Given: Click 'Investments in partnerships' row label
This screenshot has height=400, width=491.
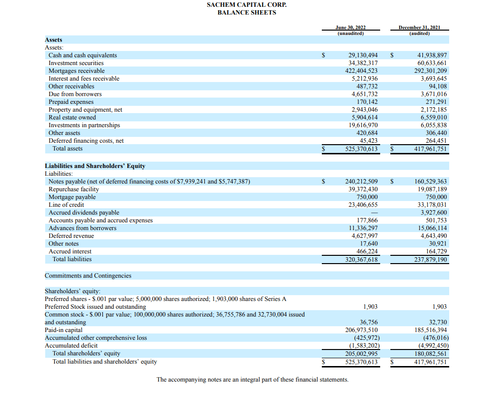Looking at the screenshot, I should point(84,125).
